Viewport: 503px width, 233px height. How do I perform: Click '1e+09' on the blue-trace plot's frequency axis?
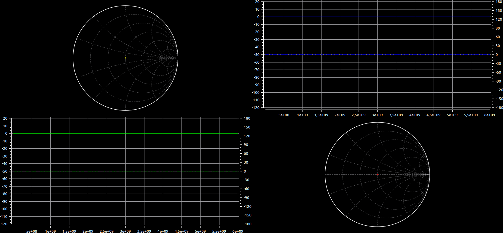pos(303,115)
